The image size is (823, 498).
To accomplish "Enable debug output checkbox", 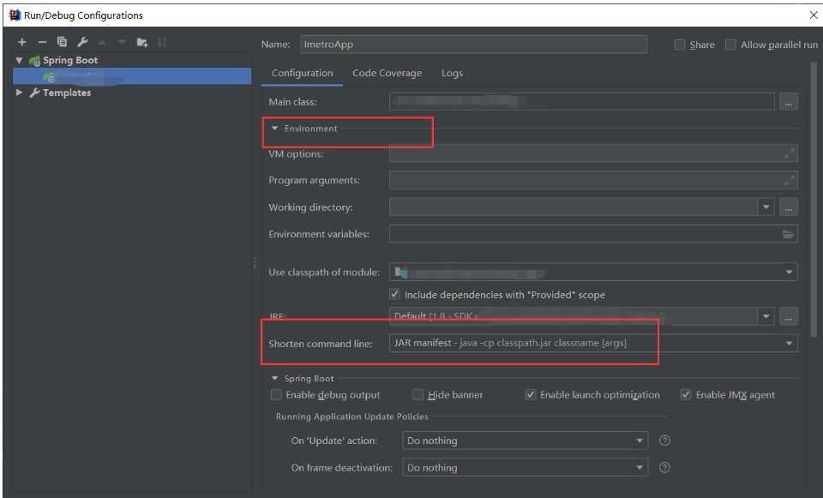I will coord(276,394).
